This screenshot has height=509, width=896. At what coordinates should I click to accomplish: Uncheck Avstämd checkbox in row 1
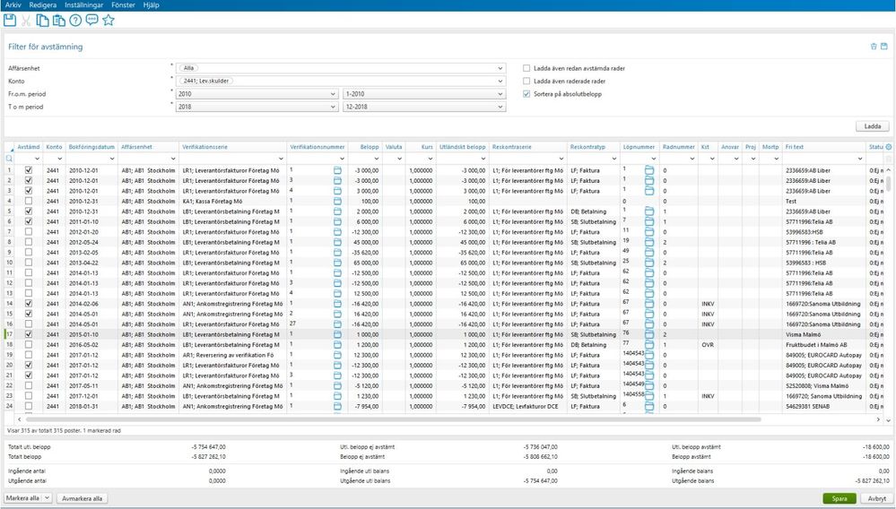point(29,170)
